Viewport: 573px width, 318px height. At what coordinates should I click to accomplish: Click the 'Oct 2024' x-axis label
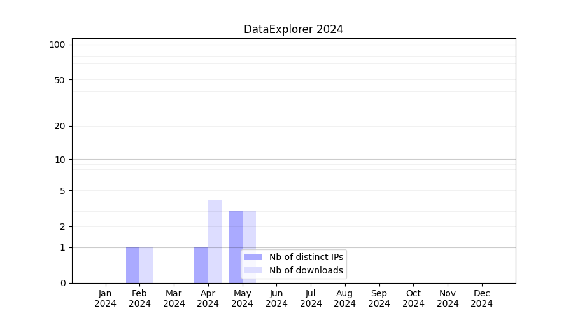point(413,298)
